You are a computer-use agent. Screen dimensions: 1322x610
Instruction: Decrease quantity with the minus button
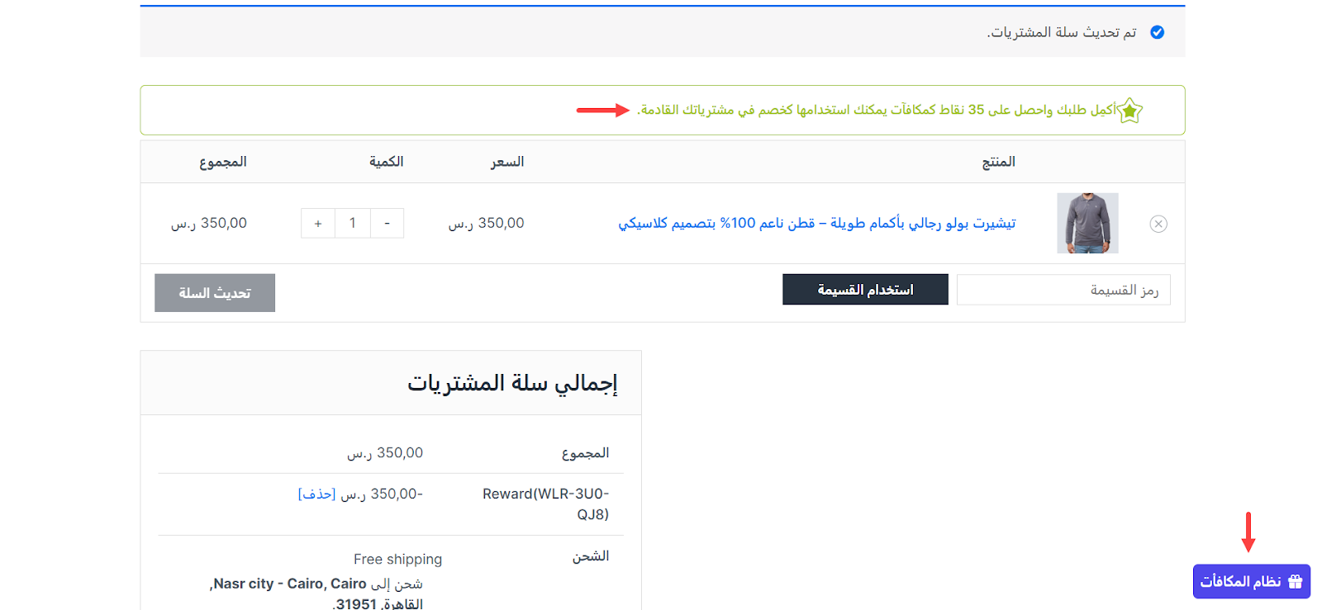click(x=387, y=224)
